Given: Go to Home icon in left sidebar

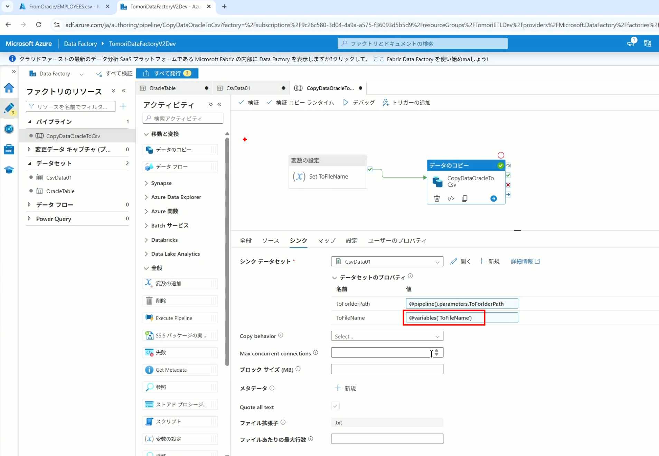Looking at the screenshot, I should click(9, 88).
